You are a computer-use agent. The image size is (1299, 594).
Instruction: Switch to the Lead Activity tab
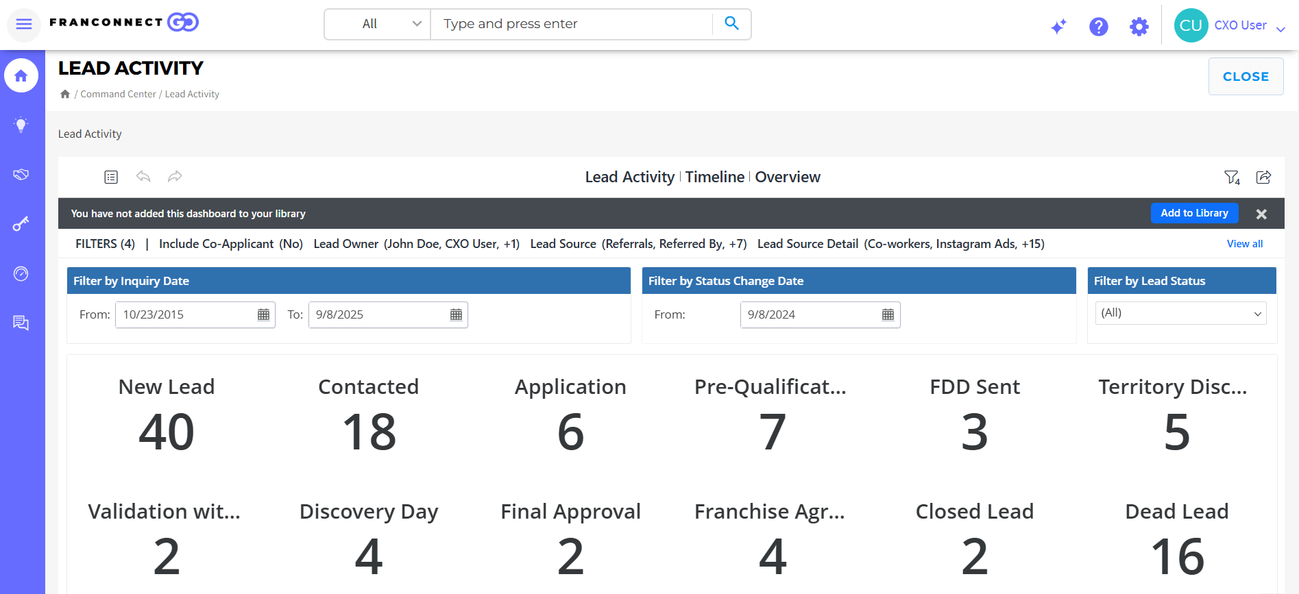tap(629, 177)
